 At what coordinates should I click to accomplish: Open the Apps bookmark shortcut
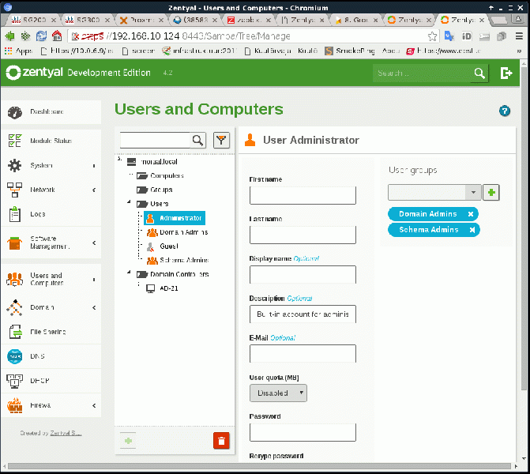tap(19, 51)
